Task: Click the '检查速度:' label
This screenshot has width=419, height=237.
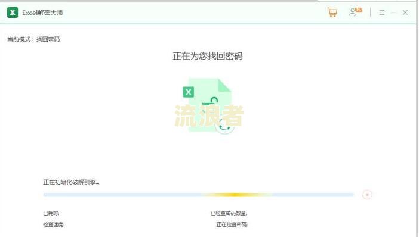Action: (x=54, y=224)
